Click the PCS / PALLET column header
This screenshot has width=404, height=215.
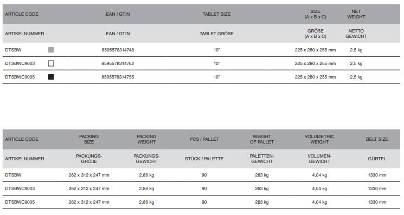tap(204, 139)
